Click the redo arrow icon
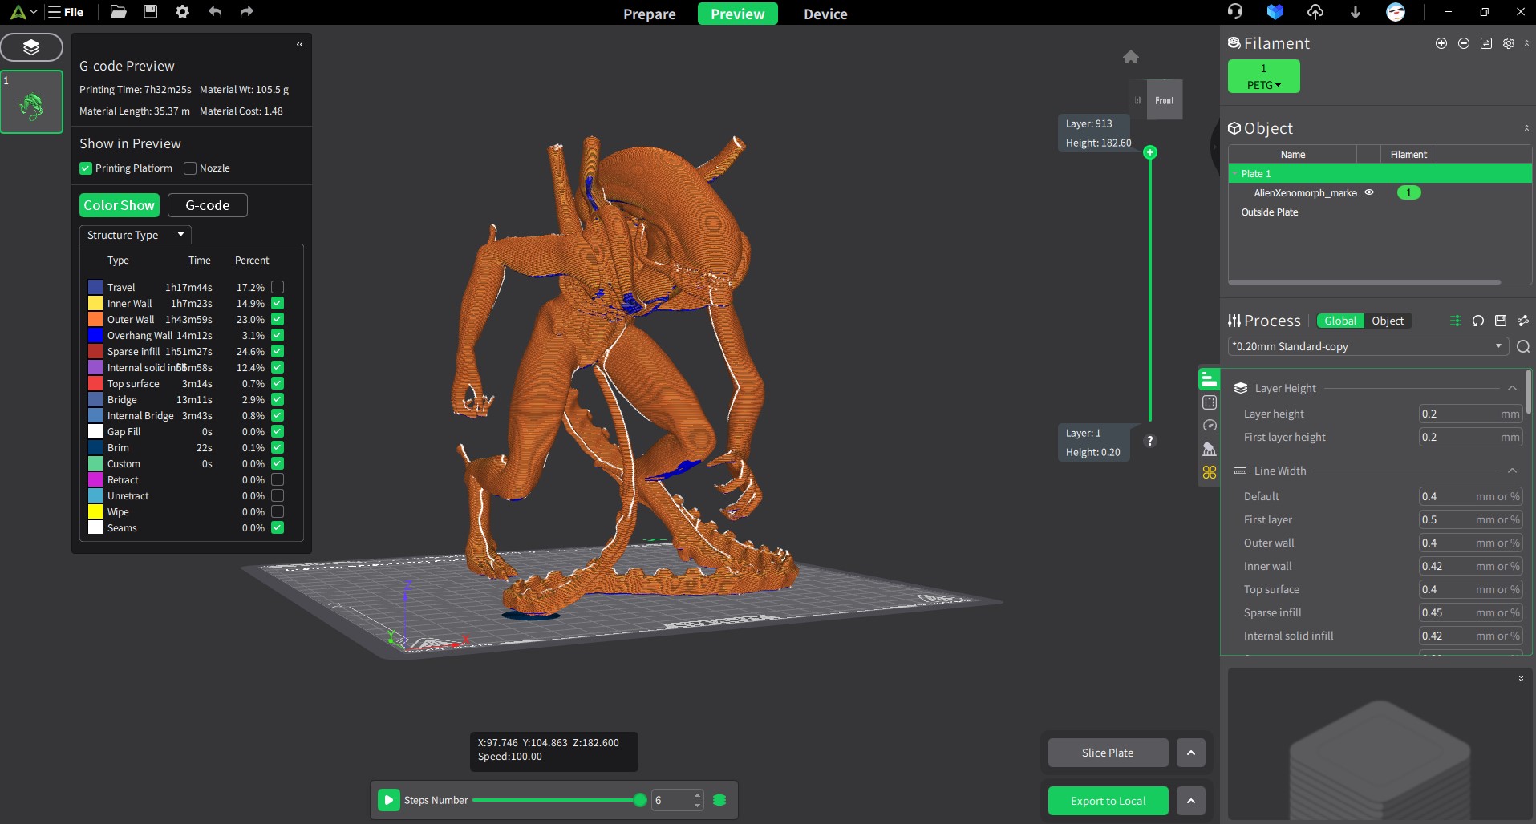 coord(246,12)
